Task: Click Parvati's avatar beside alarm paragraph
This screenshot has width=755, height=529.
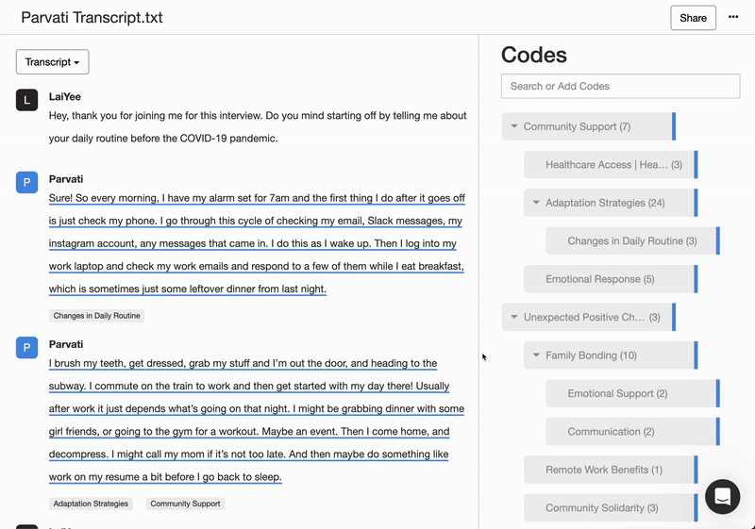Action: coord(27,182)
